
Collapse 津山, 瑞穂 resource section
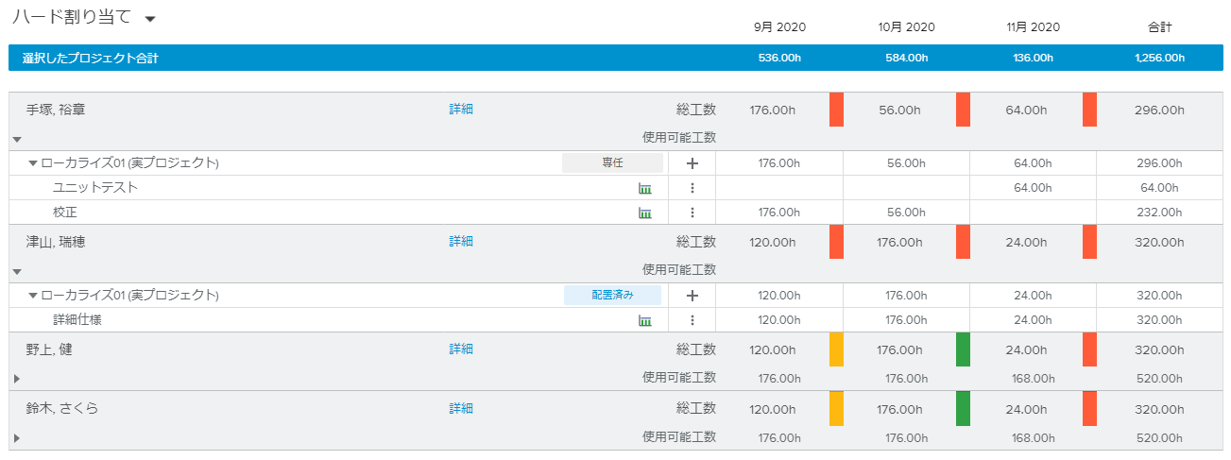(17, 271)
